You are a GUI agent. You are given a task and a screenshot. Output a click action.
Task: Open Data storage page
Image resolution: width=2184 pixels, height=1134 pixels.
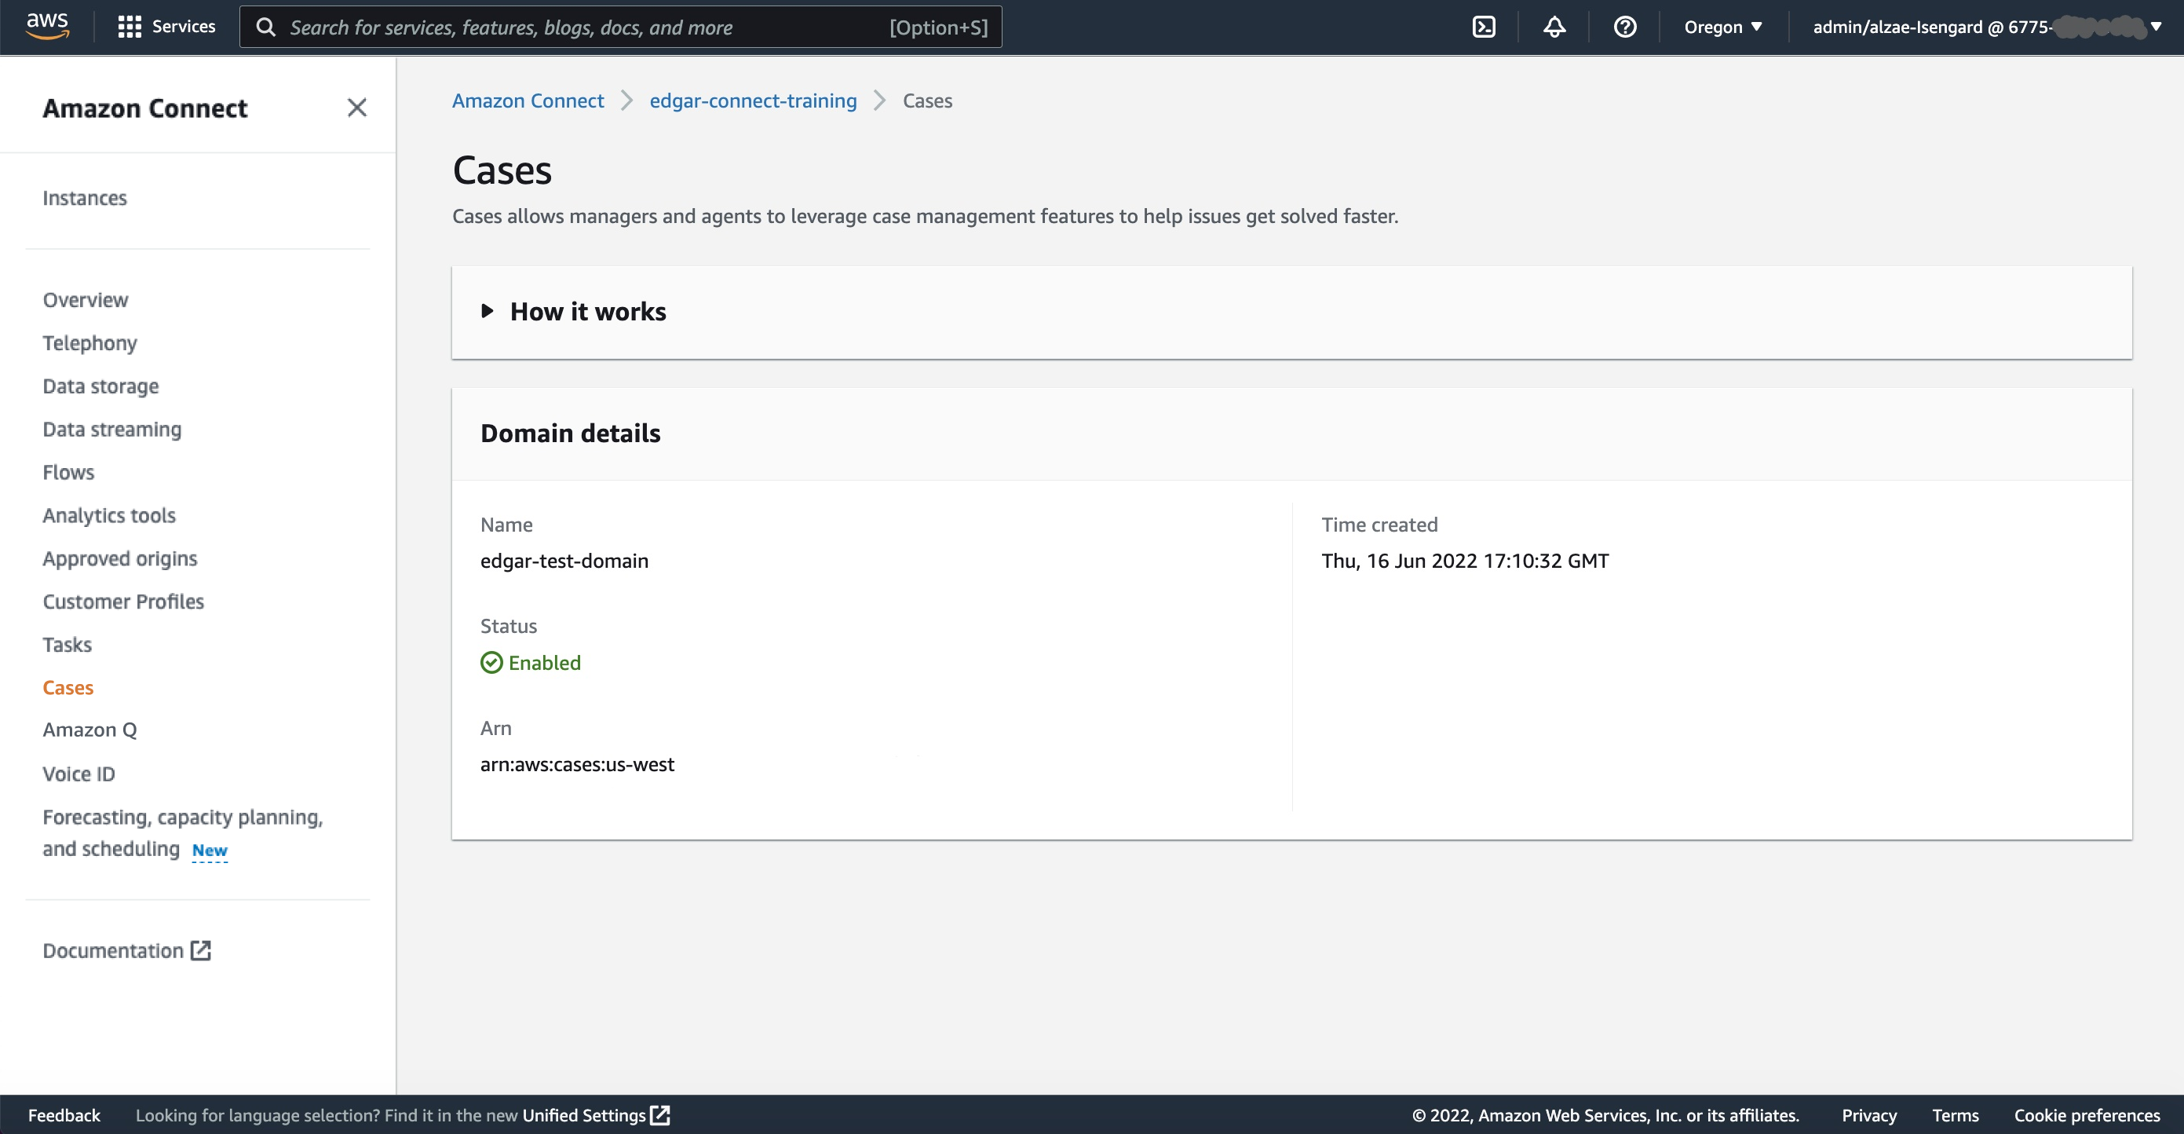click(101, 386)
